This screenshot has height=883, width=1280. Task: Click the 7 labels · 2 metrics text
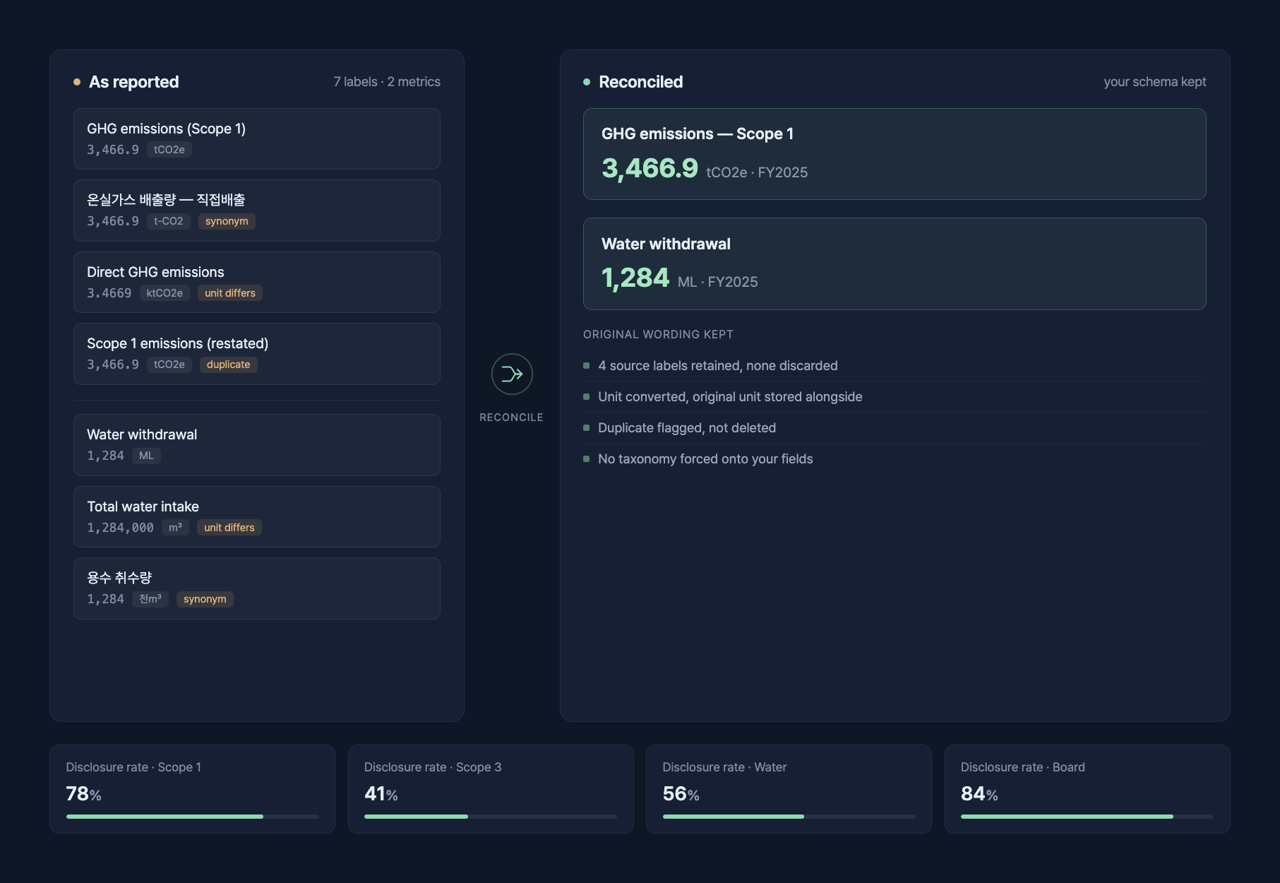(x=387, y=82)
